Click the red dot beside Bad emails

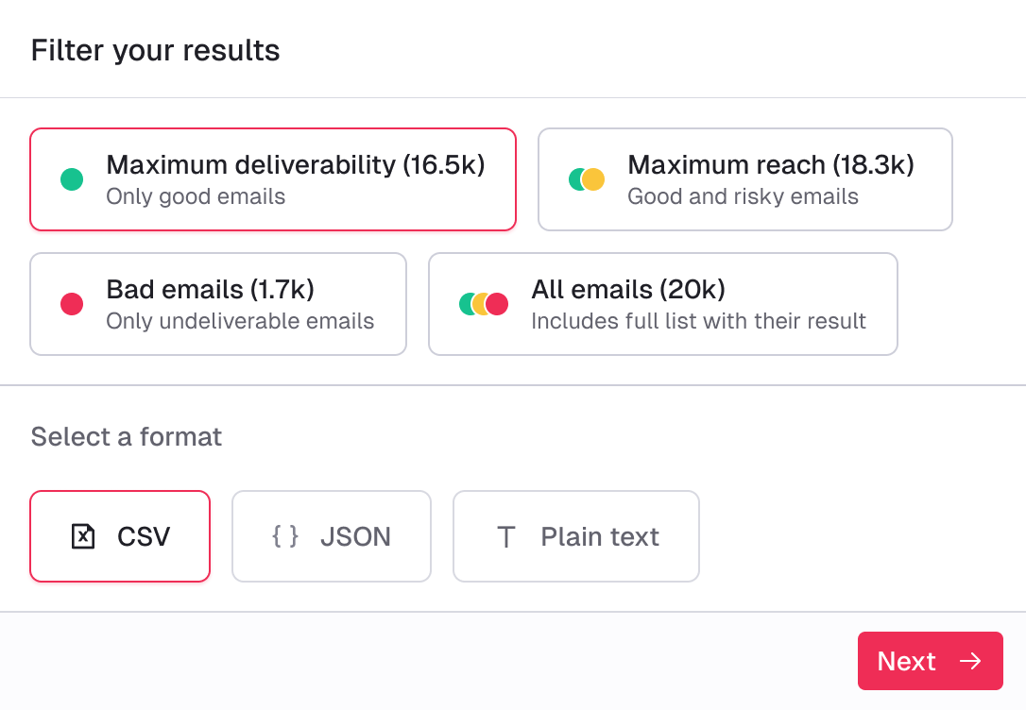click(x=72, y=304)
